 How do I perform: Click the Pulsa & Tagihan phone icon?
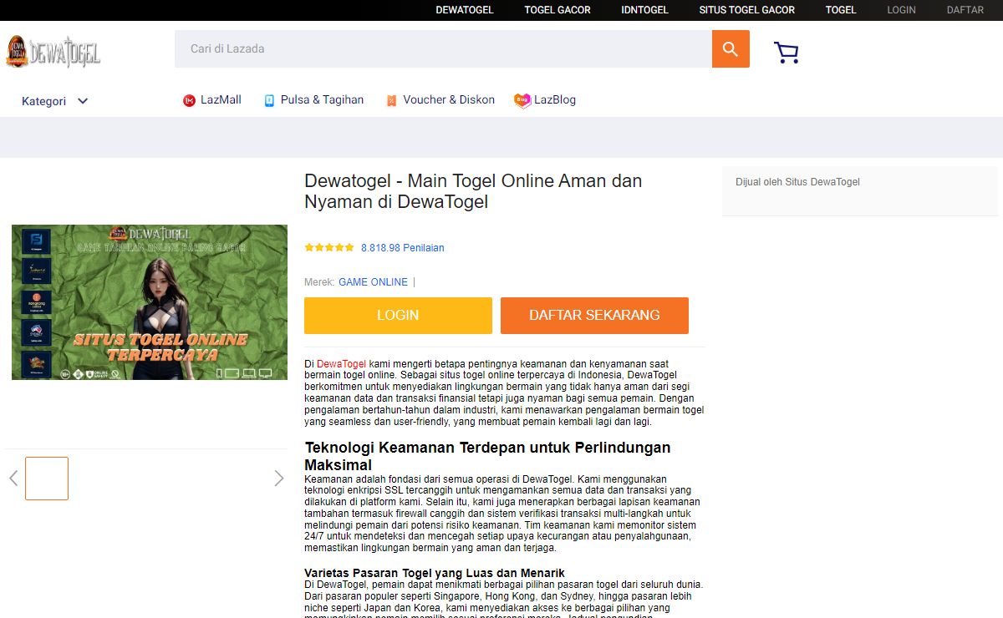point(269,100)
